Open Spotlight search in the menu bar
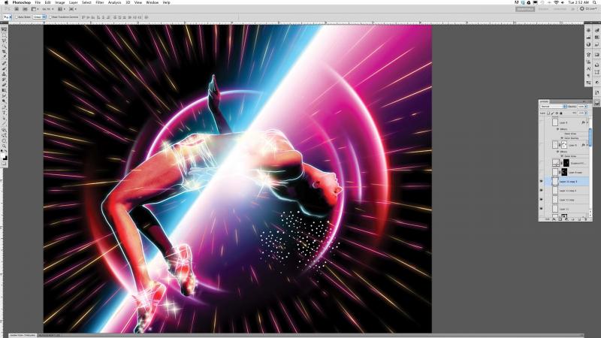 pyautogui.click(x=594, y=3)
